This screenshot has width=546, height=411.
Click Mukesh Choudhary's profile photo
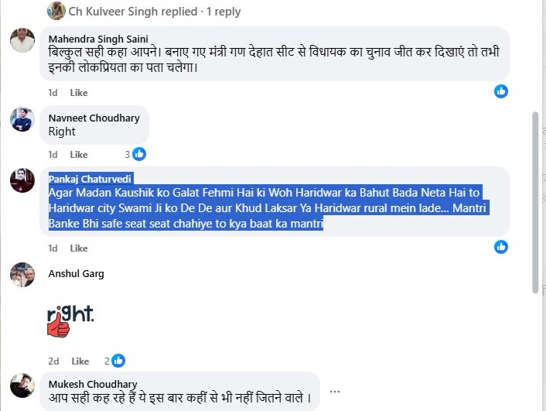[x=22, y=385]
